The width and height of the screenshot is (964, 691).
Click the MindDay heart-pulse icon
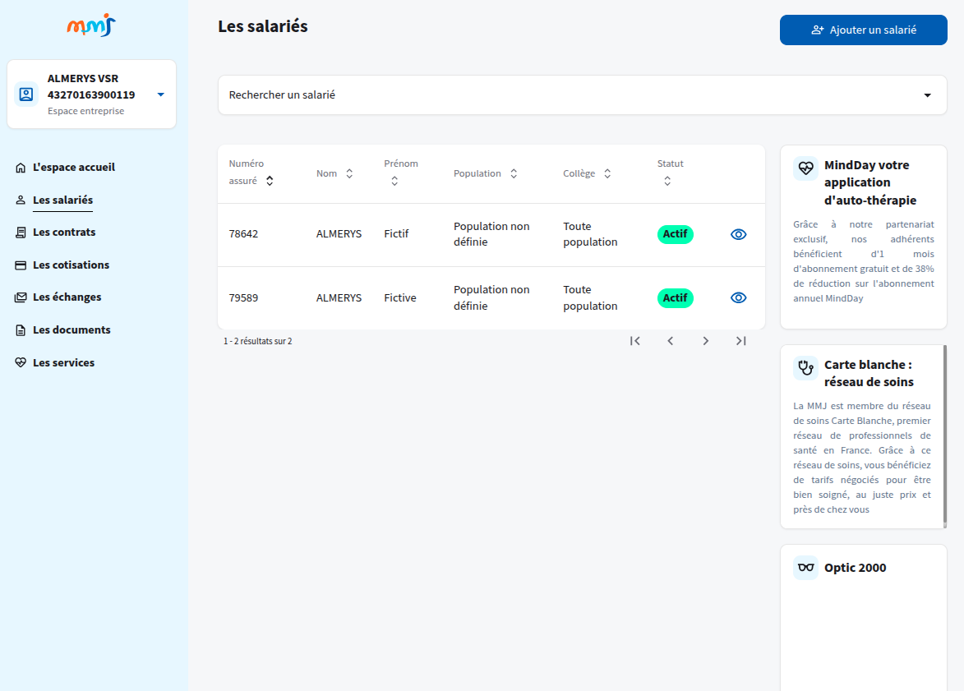tap(805, 168)
